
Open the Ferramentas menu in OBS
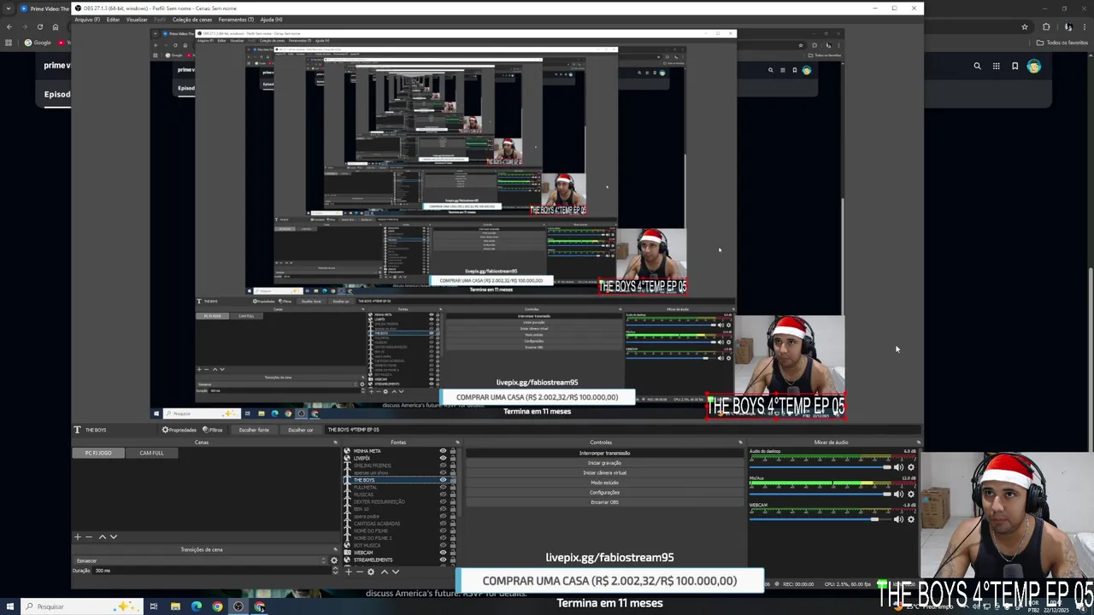pos(236,20)
